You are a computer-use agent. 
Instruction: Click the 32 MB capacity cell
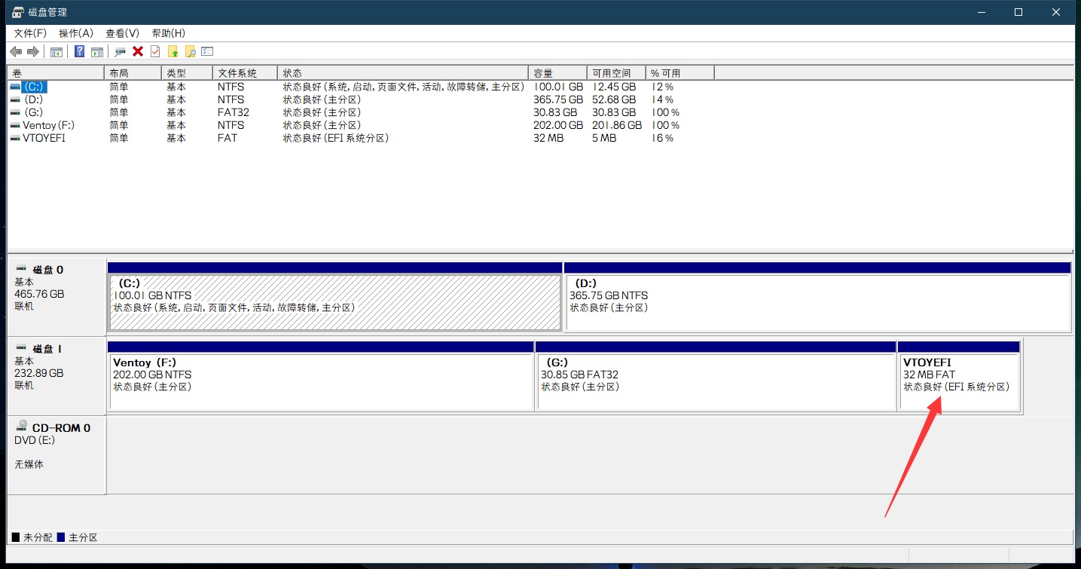point(548,138)
